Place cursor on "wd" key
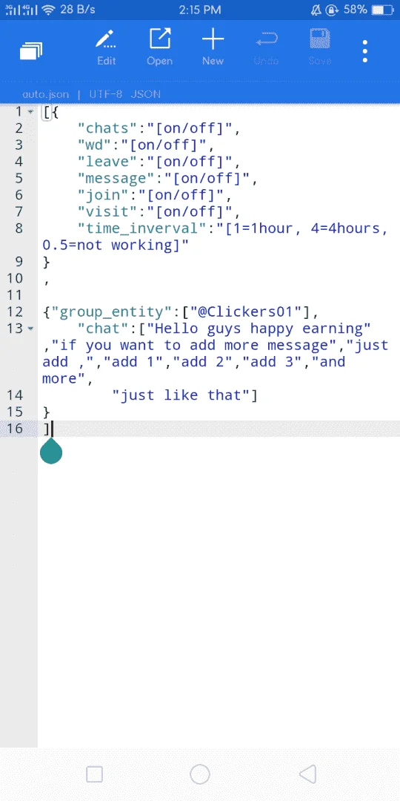The height and width of the screenshot is (801, 400). pyautogui.click(x=94, y=145)
